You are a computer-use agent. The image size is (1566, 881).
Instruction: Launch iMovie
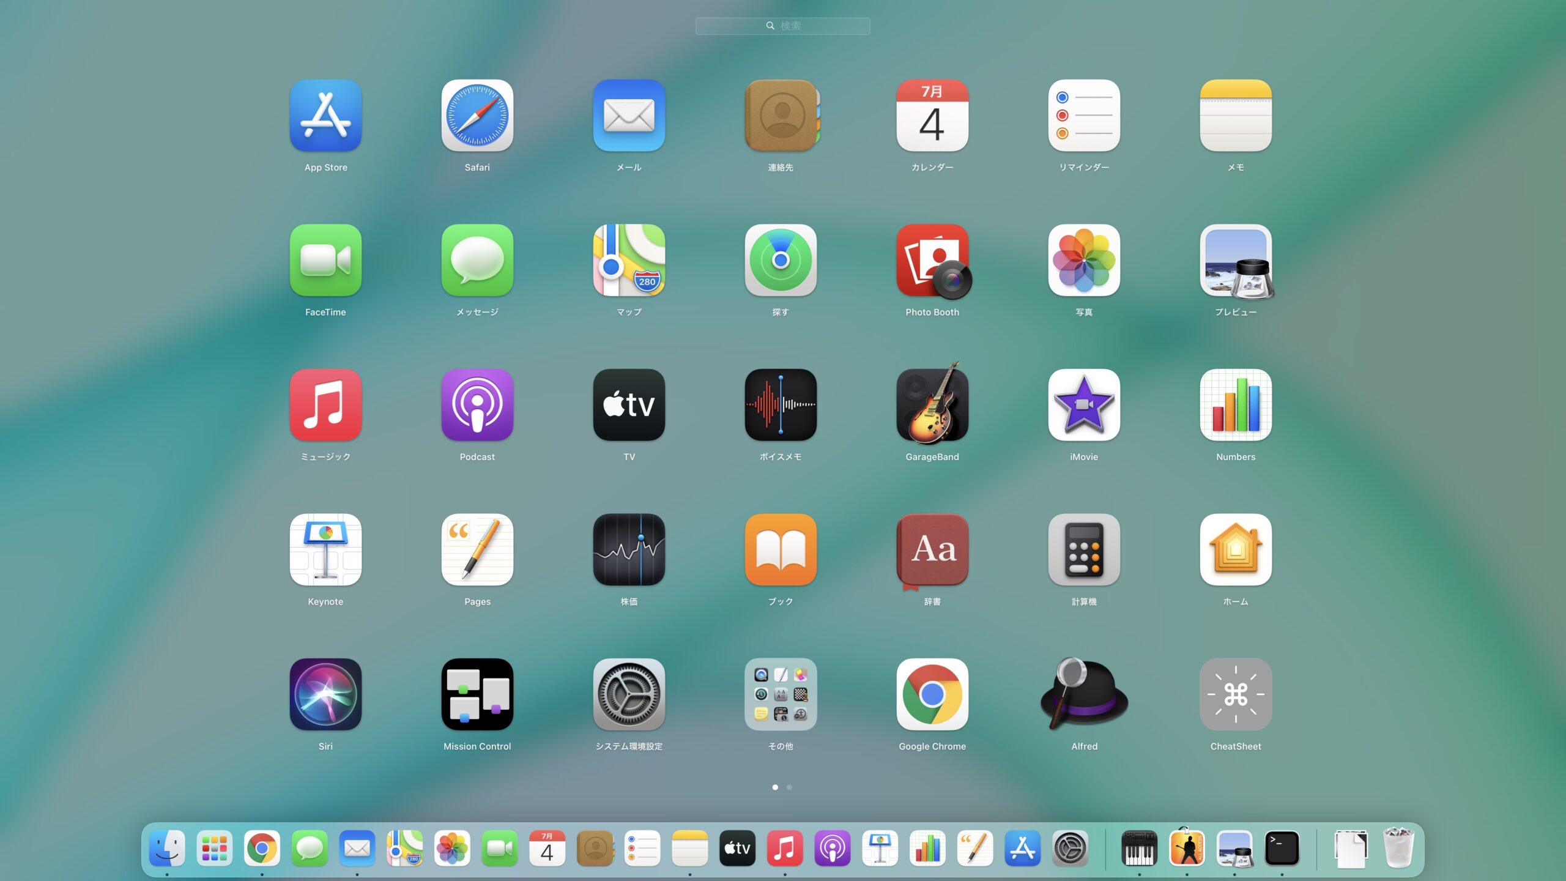click(x=1084, y=405)
